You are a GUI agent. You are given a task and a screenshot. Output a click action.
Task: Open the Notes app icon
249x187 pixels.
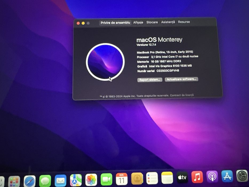click(167, 178)
